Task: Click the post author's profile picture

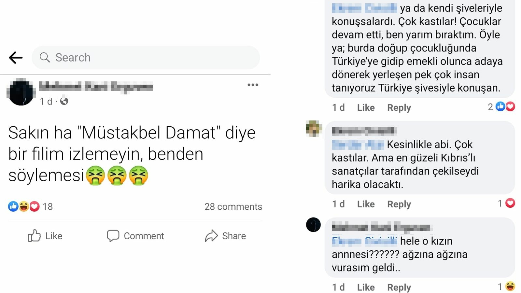Action: (21, 92)
